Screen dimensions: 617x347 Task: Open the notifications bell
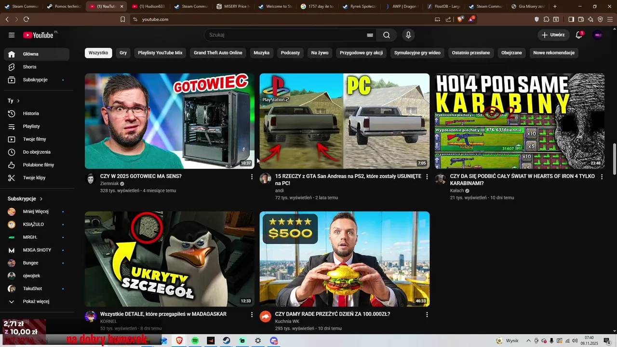[x=579, y=35]
